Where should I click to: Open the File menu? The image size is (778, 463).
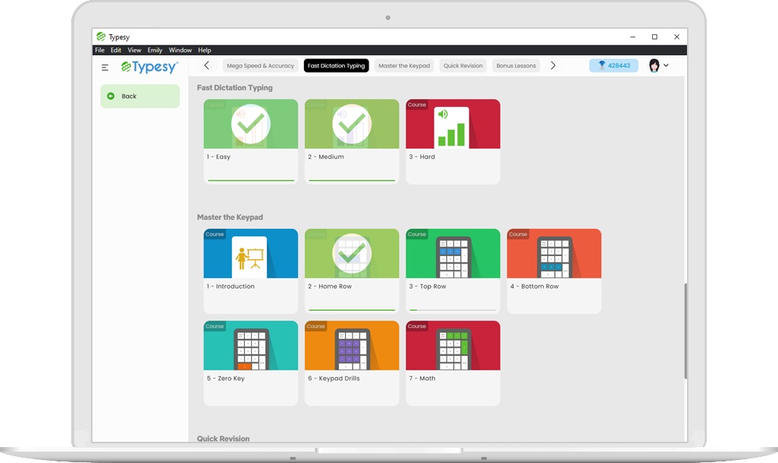tap(100, 50)
